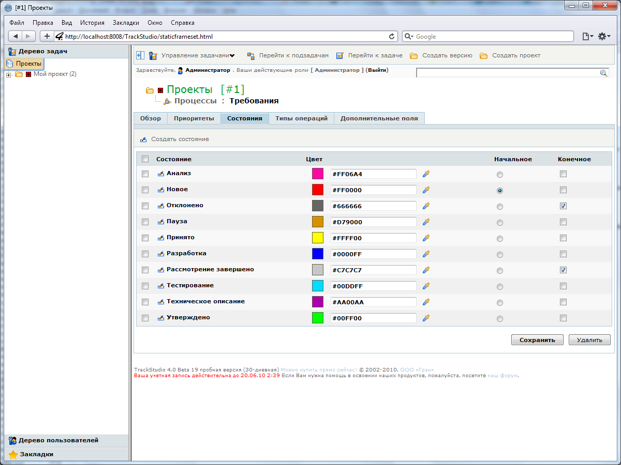Click the browser reload icon
The height and width of the screenshot is (465, 621).
point(392,36)
